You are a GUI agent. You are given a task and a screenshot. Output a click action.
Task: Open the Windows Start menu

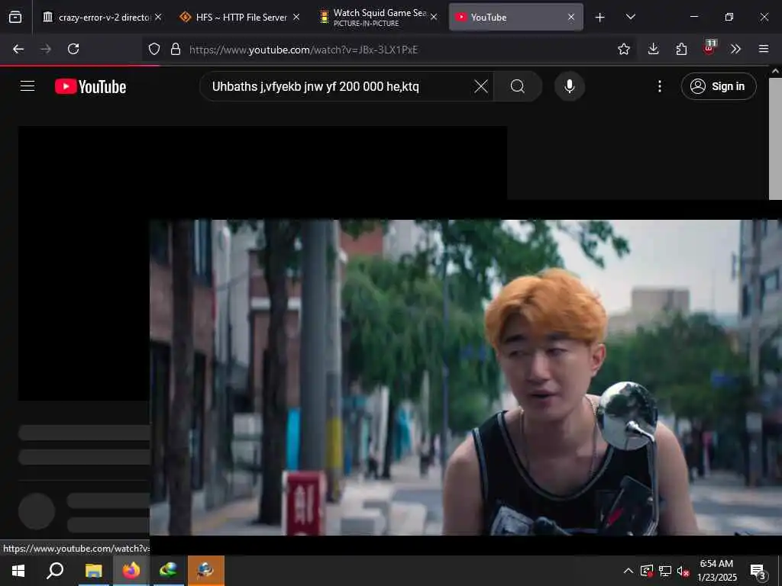18,571
